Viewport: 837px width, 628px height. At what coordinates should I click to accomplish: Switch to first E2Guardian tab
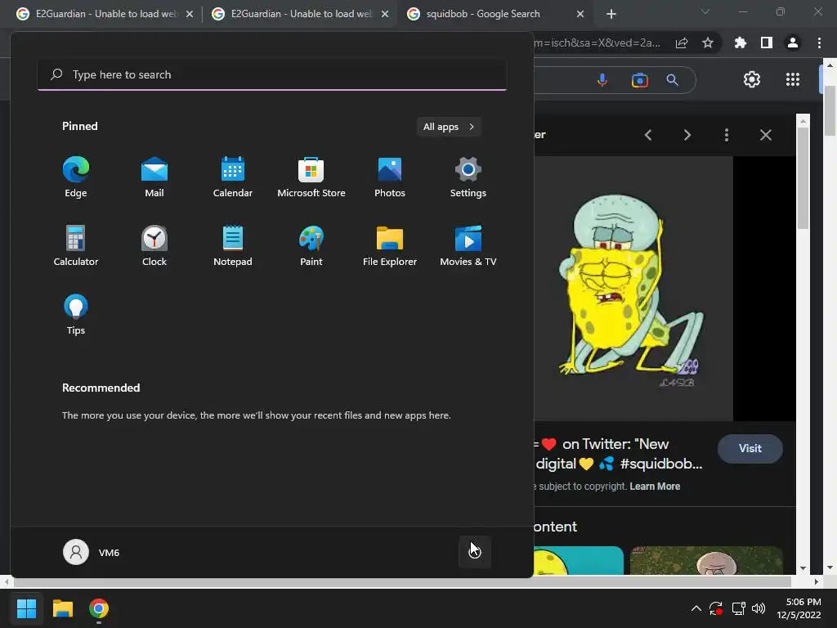point(105,14)
